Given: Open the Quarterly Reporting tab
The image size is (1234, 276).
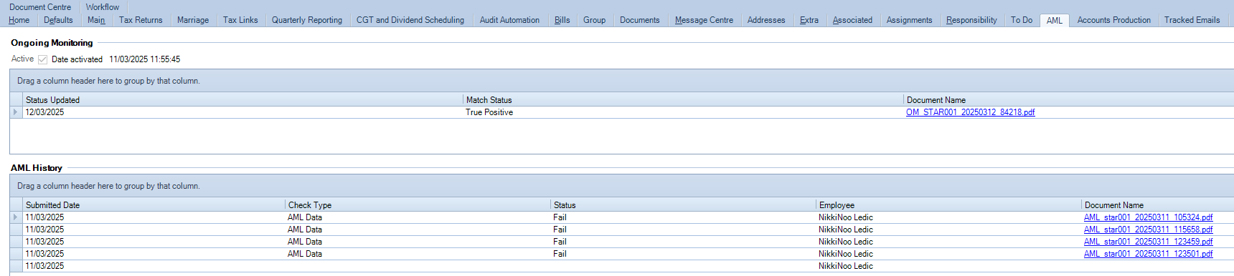Looking at the screenshot, I should click(x=307, y=20).
